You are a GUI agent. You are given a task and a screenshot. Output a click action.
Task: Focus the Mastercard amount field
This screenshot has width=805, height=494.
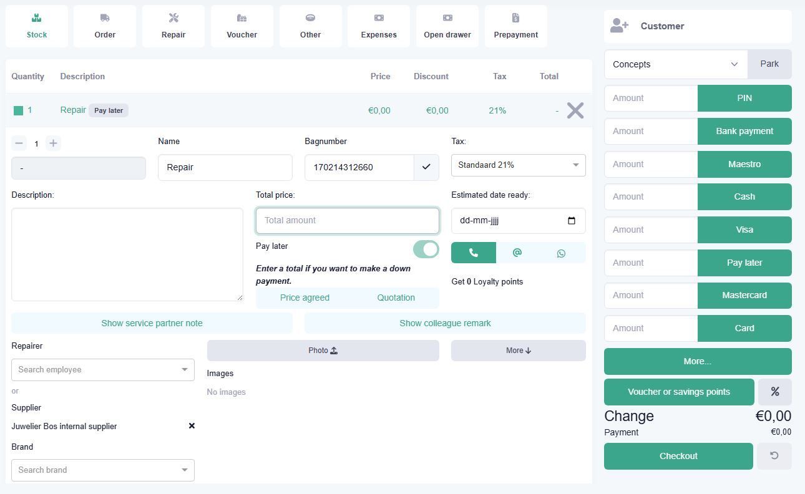(651, 295)
